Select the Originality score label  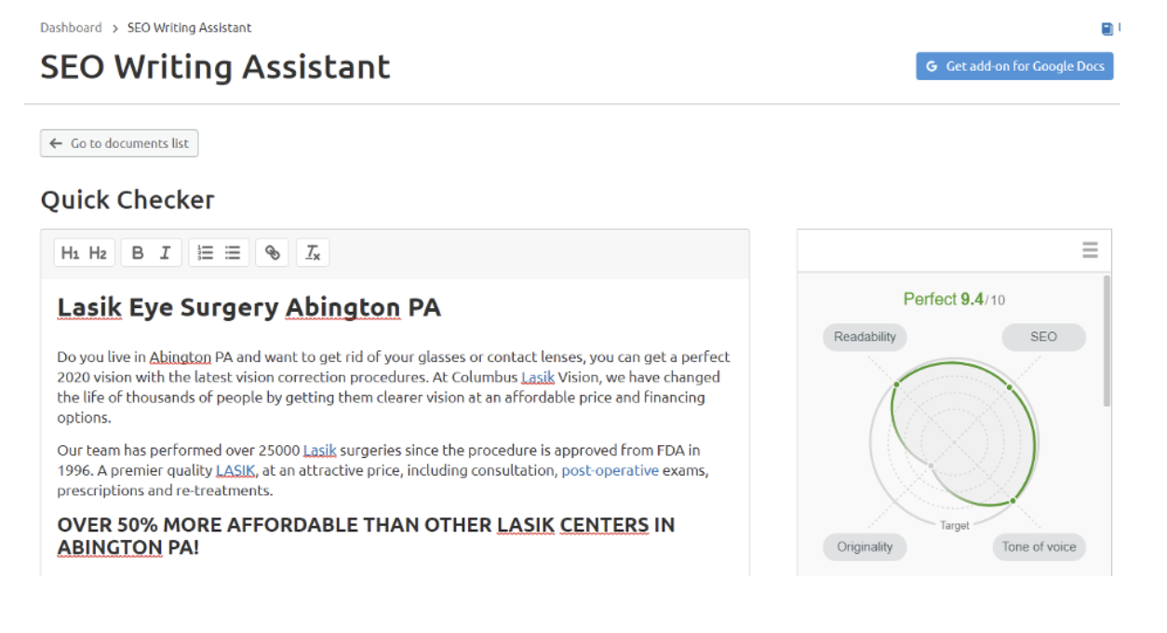(865, 547)
